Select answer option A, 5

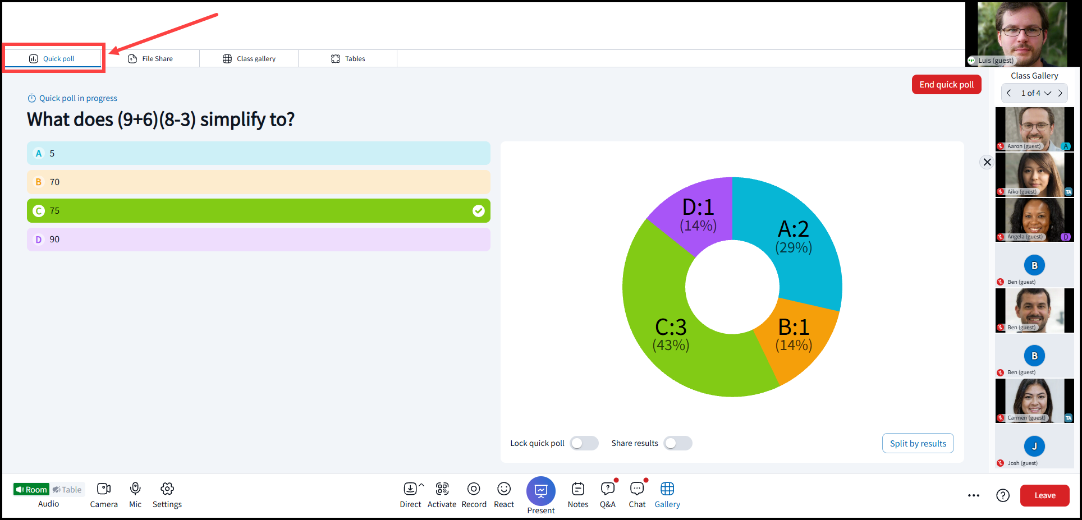click(x=259, y=153)
